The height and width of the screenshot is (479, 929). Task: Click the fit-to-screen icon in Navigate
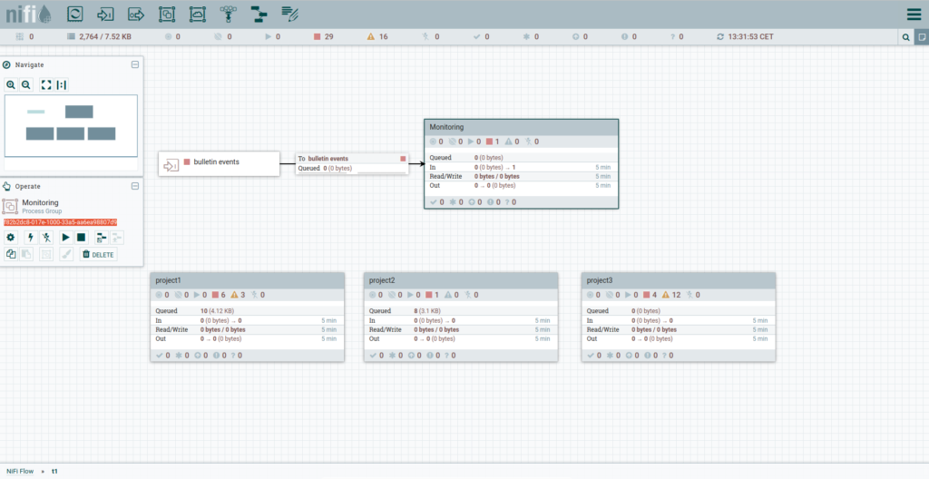pyautogui.click(x=46, y=84)
